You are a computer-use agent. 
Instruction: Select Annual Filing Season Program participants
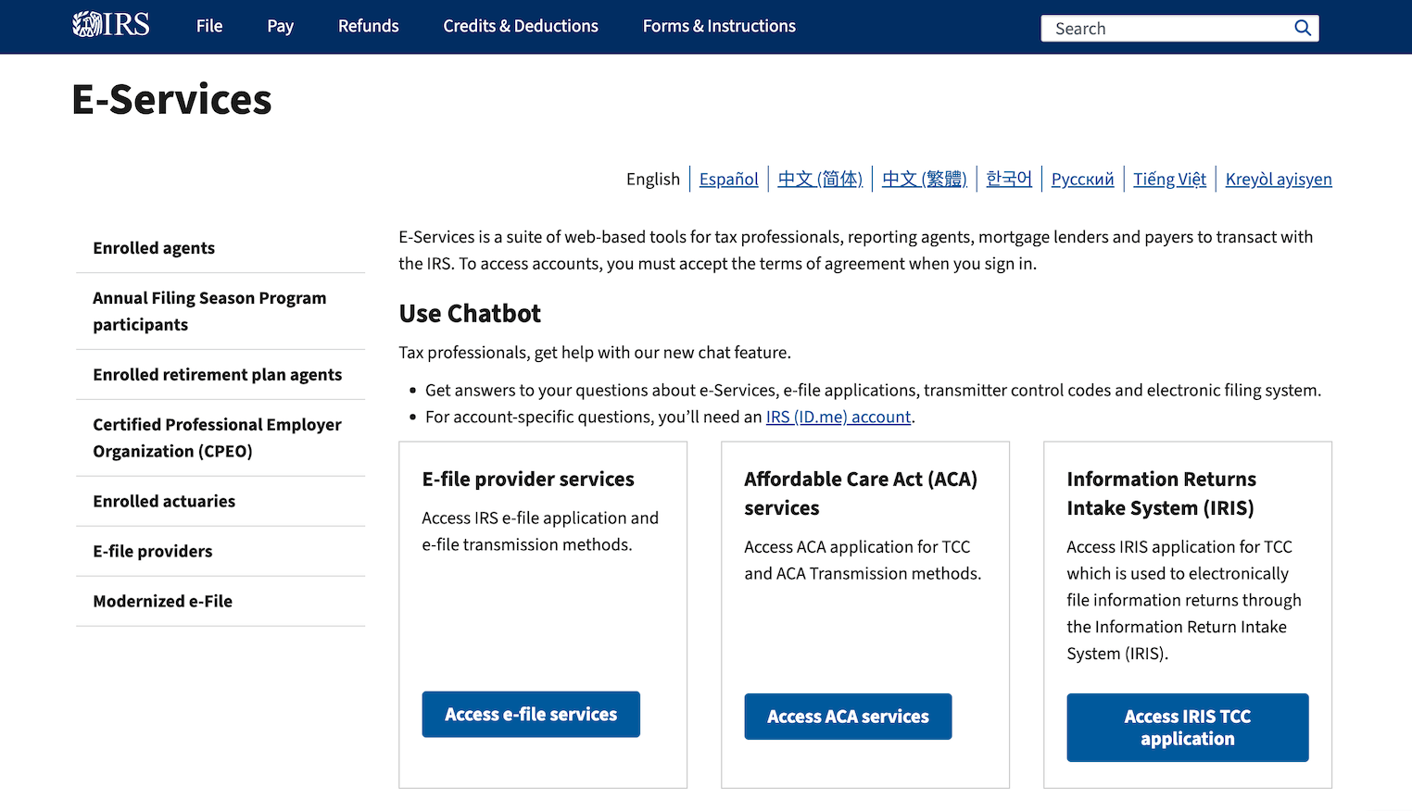209,311
